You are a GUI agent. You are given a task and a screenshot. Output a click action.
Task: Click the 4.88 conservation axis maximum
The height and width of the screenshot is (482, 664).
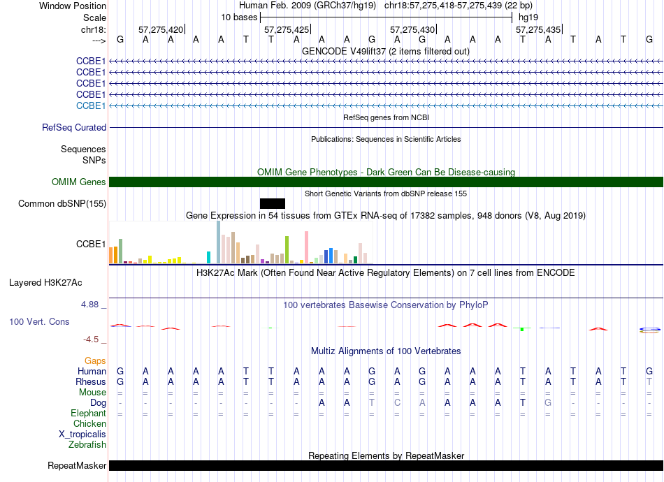click(89, 305)
